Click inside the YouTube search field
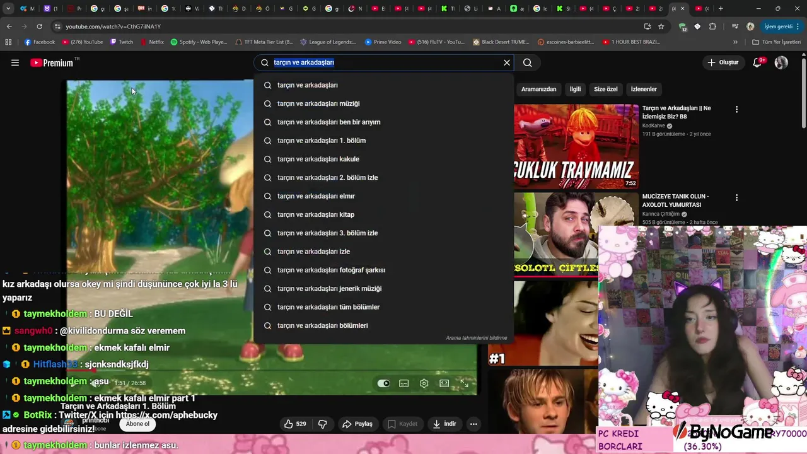The image size is (807, 454). 385,62
